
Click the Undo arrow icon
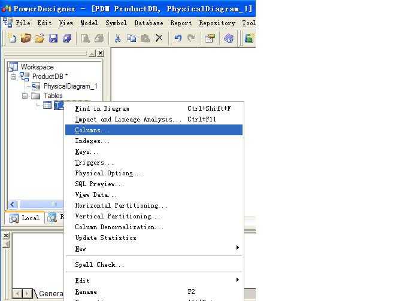click(178, 38)
